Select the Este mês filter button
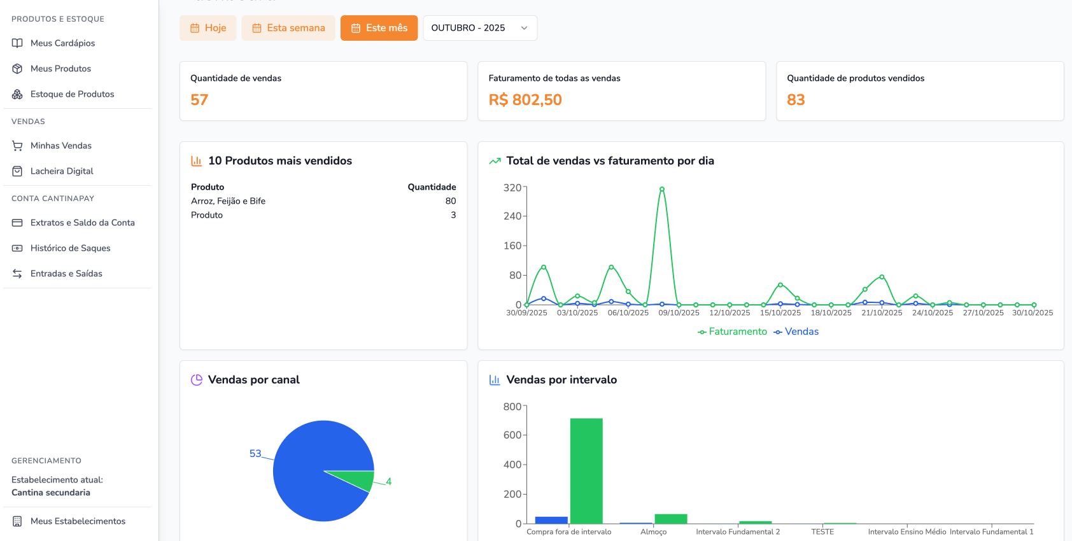Screen dimensions: 1072x541 tap(379, 28)
